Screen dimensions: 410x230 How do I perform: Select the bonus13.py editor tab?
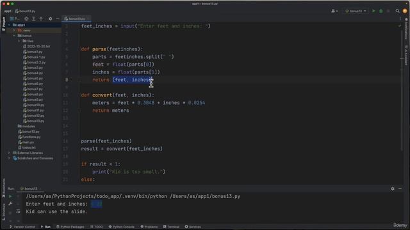click(76, 19)
